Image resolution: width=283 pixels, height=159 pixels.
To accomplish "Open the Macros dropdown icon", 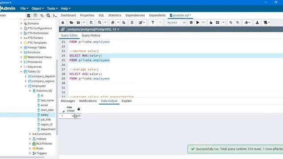I will 267,23.
